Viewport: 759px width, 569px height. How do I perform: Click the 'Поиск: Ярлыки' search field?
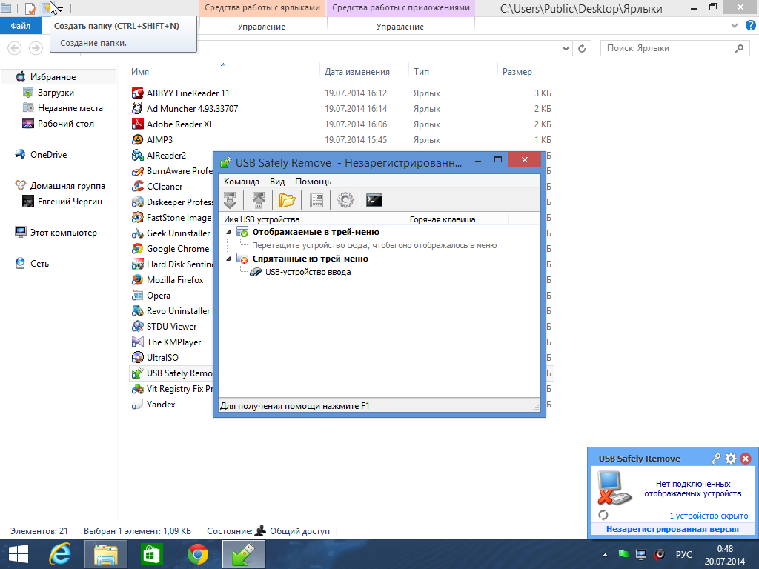667,48
